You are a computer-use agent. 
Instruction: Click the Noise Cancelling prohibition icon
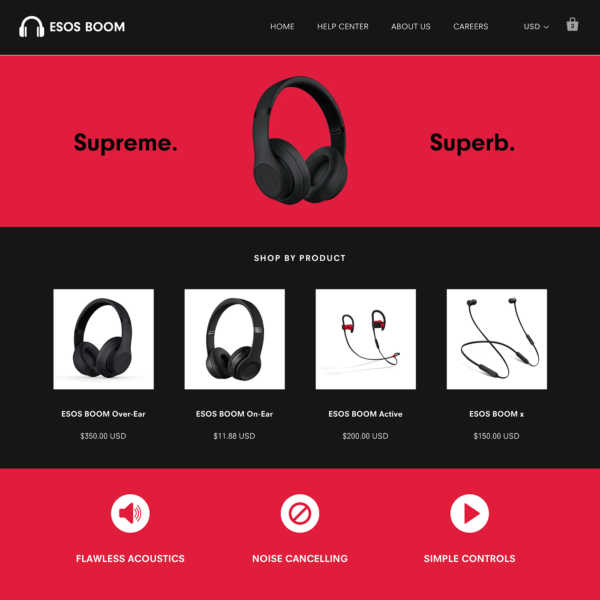[x=300, y=513]
